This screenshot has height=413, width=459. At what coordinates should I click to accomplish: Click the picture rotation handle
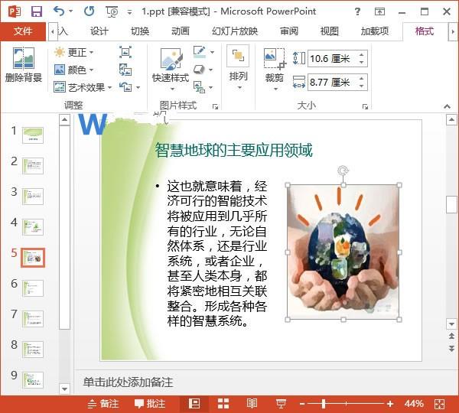pyautogui.click(x=343, y=170)
